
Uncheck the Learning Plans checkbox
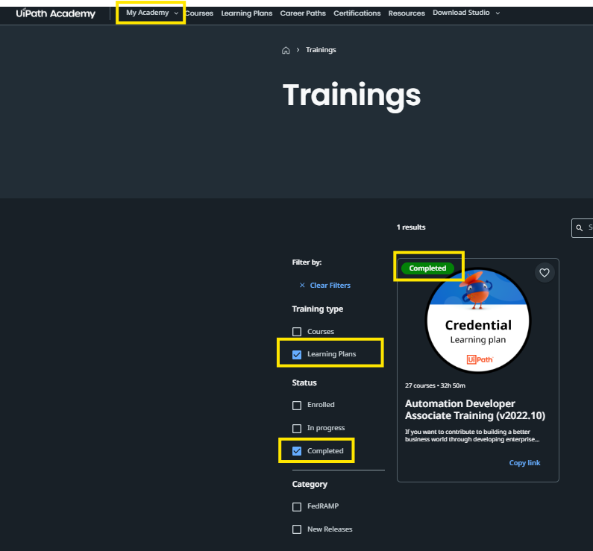point(297,354)
